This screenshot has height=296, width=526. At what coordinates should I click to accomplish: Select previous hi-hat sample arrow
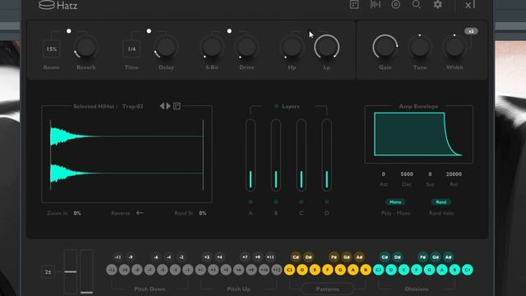click(x=162, y=106)
